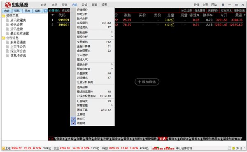This screenshot has width=247, height=152.
Task: Click the yellow round status bar icon
Action: click(x=233, y=148)
